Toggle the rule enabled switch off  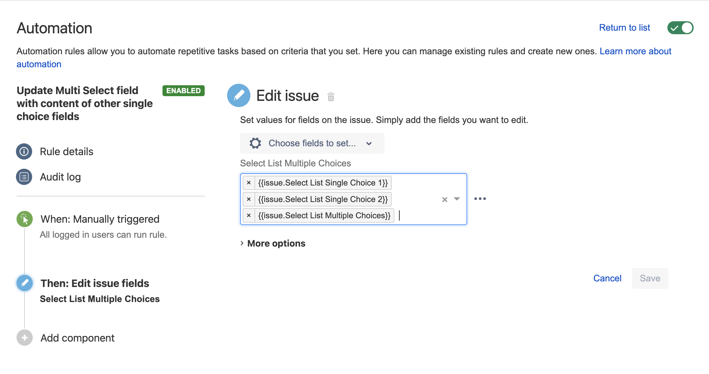(x=680, y=28)
